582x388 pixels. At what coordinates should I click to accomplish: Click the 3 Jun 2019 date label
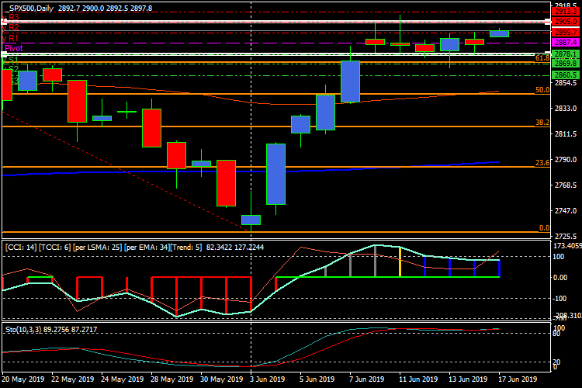pos(268,379)
